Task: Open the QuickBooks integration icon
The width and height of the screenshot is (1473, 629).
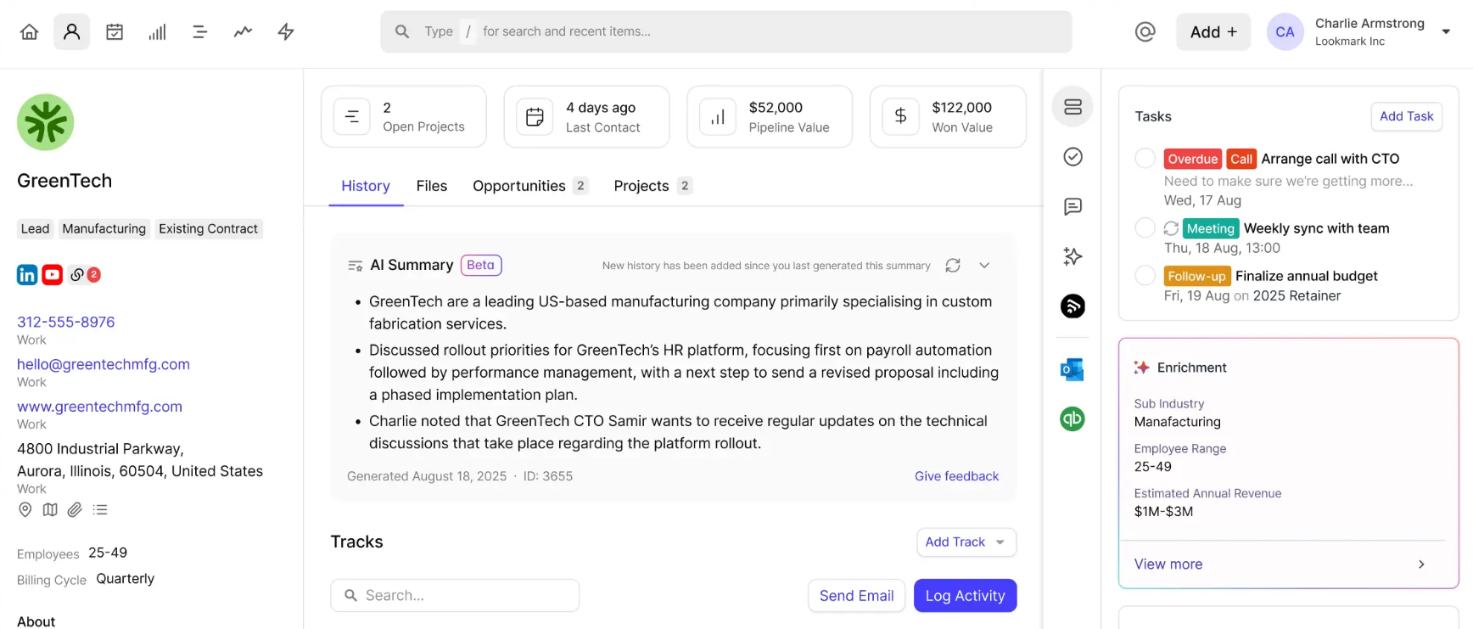Action: click(1073, 418)
